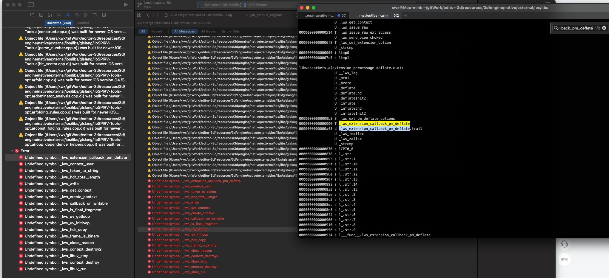The height and width of the screenshot is (278, 609).
Task: Show Errors Only in build log
Action: point(231,31)
